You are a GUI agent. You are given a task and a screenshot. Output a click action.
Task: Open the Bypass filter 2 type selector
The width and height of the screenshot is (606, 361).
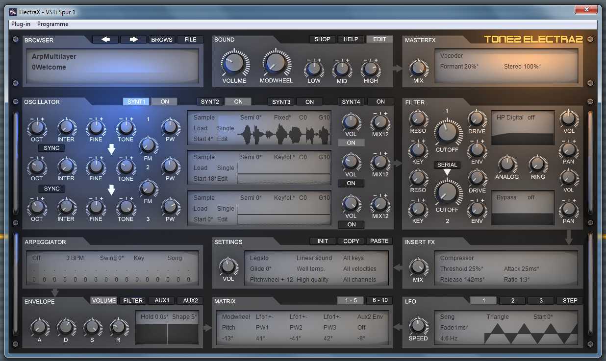[506, 197]
